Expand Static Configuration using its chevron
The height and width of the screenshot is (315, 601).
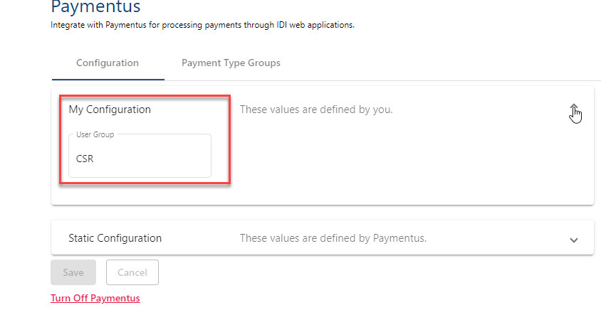coord(574,240)
